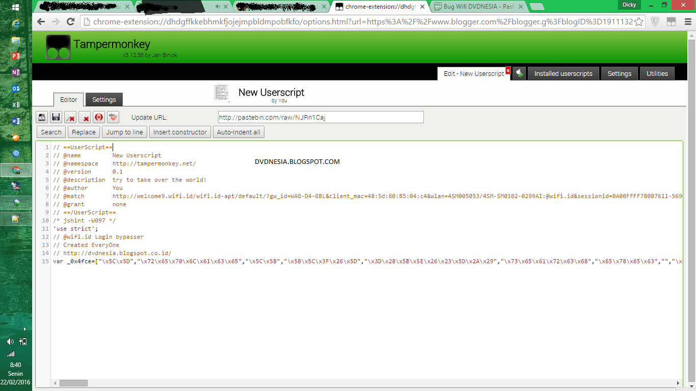The image size is (696, 391).
Task: Click the '// @version 0.1' line
Action: 88,172
